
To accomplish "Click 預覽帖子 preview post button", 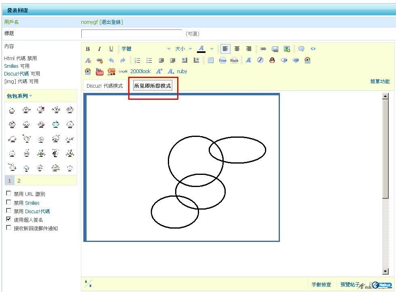I will 350,284.
